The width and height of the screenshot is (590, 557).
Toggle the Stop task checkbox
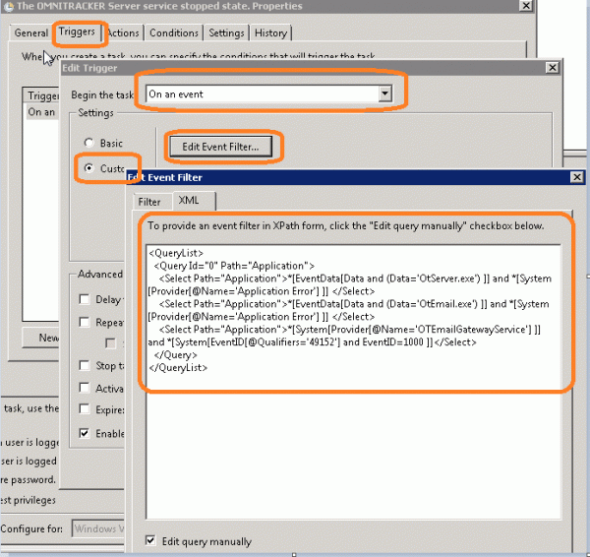(85, 365)
